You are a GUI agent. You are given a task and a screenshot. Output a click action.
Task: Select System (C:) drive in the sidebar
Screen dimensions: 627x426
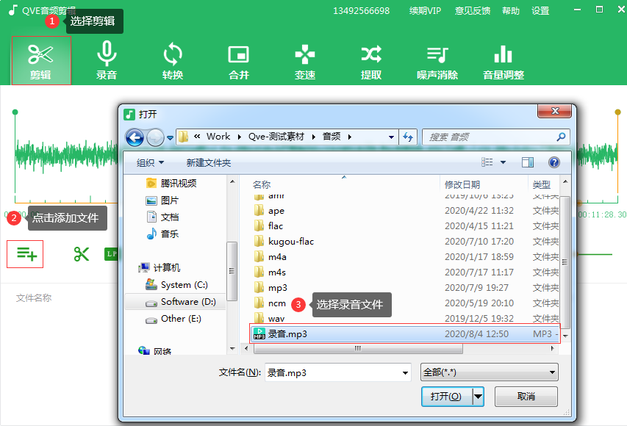(x=176, y=285)
